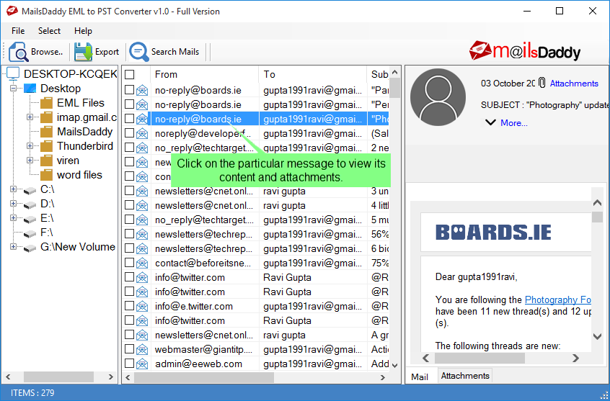Screen dimensions: 610x401
Task: Check the info@e.twitter.com message checkbox
Action: coord(130,306)
